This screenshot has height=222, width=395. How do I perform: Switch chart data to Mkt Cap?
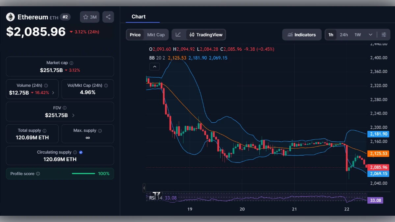pos(156,34)
